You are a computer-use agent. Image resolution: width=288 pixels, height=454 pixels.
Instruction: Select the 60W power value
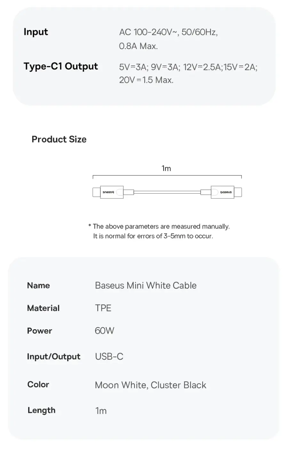click(x=104, y=331)
